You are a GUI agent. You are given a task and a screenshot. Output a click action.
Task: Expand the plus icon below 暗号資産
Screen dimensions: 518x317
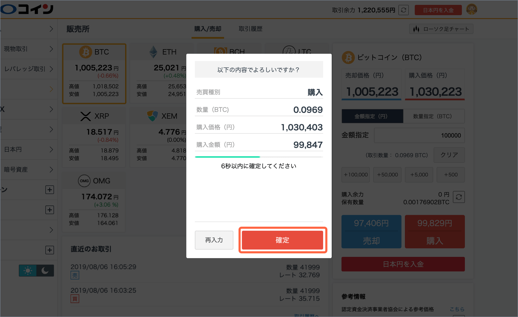(50, 190)
